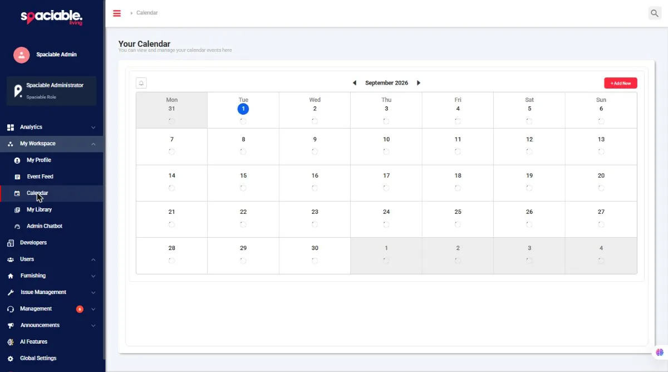Toggle the Users chevron

pyautogui.click(x=93, y=260)
